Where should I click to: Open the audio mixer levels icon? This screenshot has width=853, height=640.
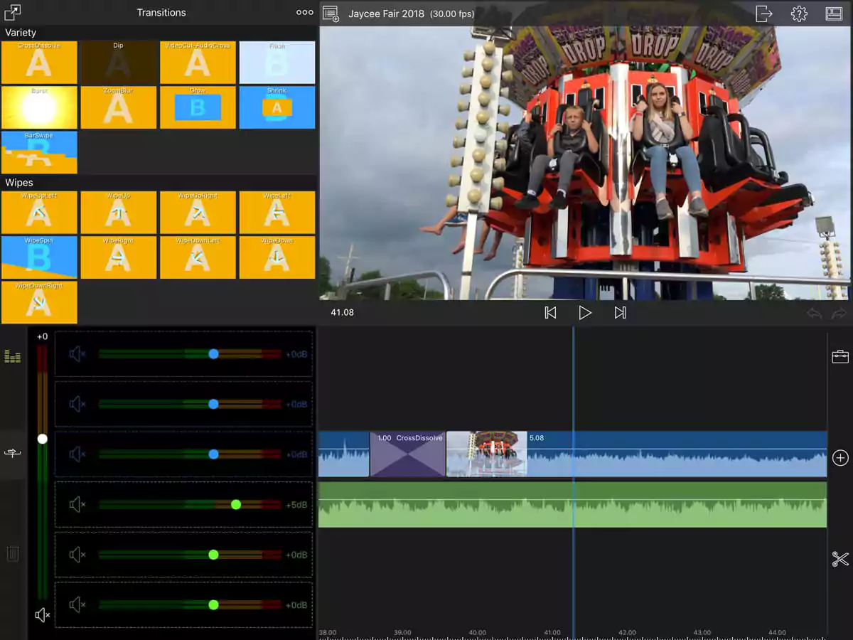tap(12, 357)
